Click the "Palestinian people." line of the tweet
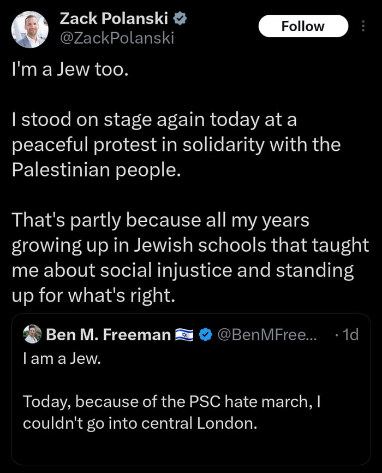 [x=95, y=169]
